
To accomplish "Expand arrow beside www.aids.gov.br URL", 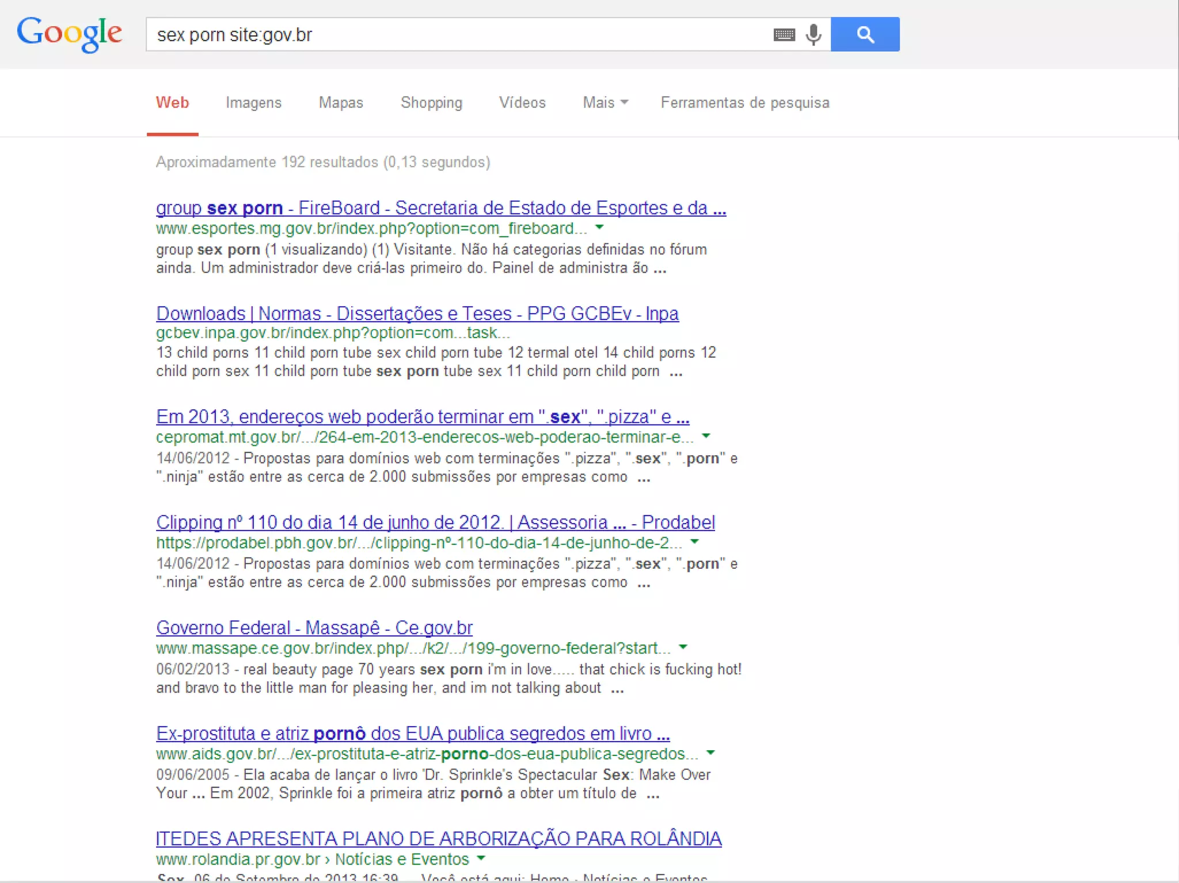I will pos(710,753).
